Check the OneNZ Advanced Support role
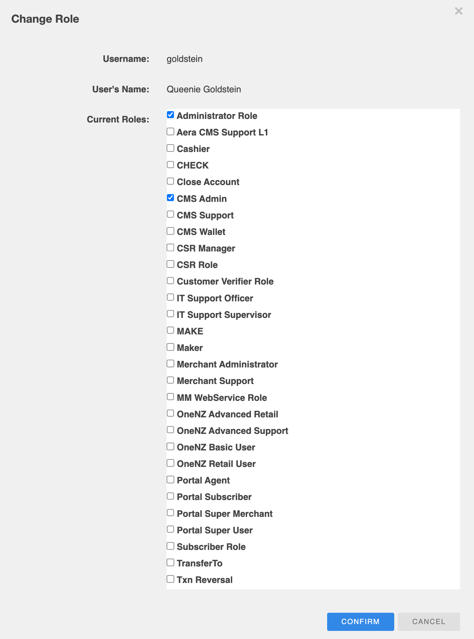The image size is (474, 639). click(171, 430)
